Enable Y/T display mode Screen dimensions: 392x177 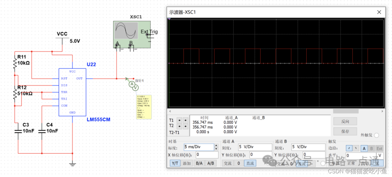point(175,163)
